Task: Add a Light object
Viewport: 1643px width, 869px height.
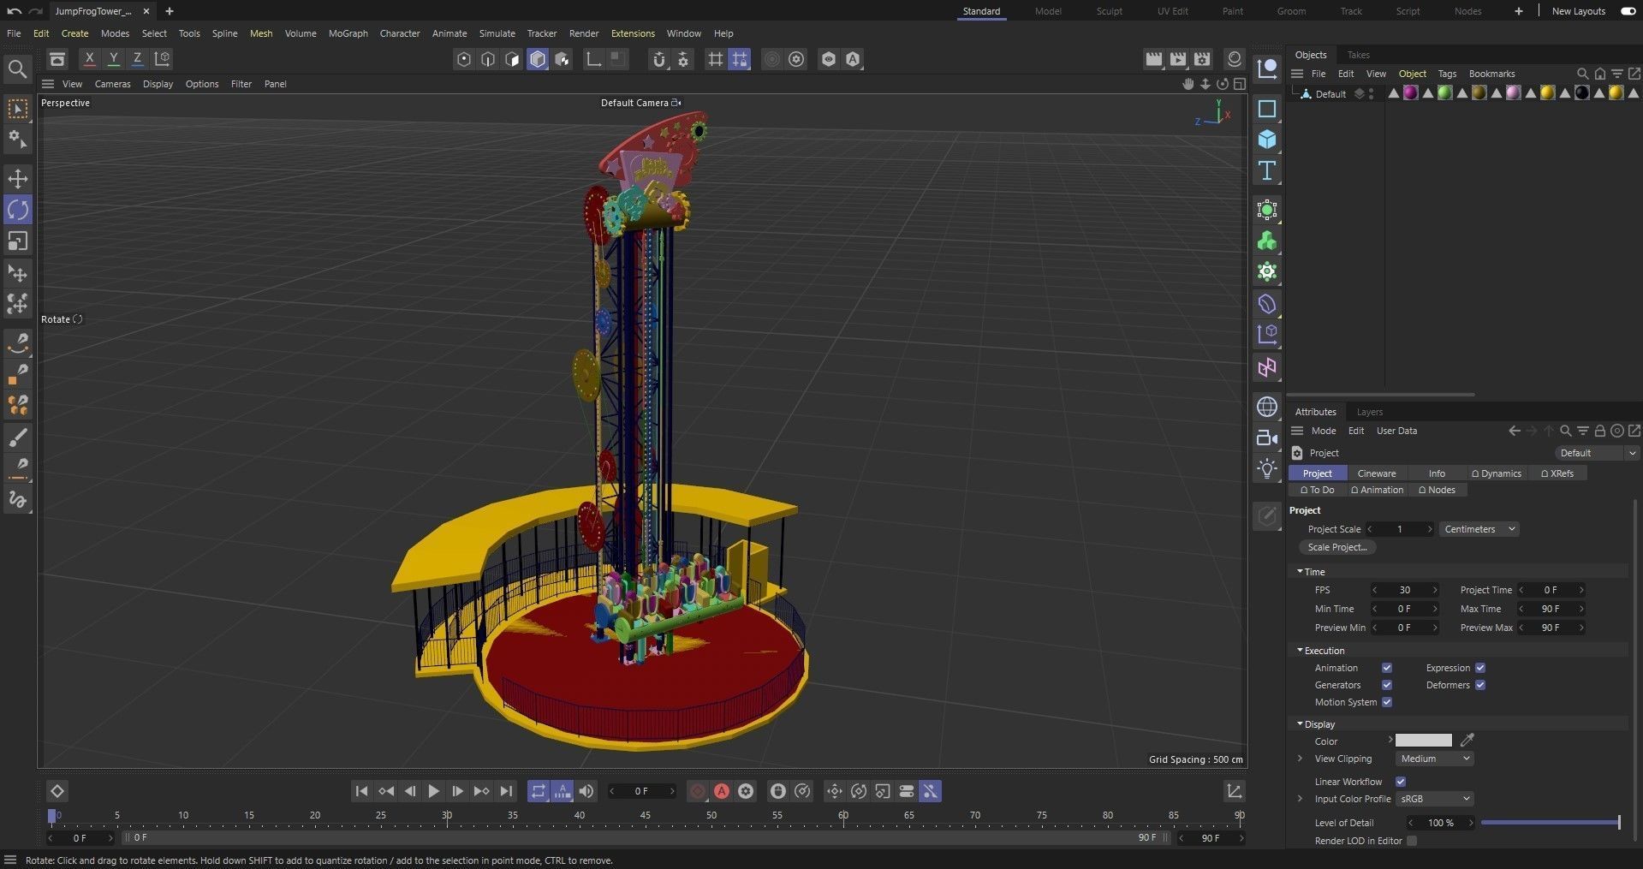Action: pos(1267,468)
